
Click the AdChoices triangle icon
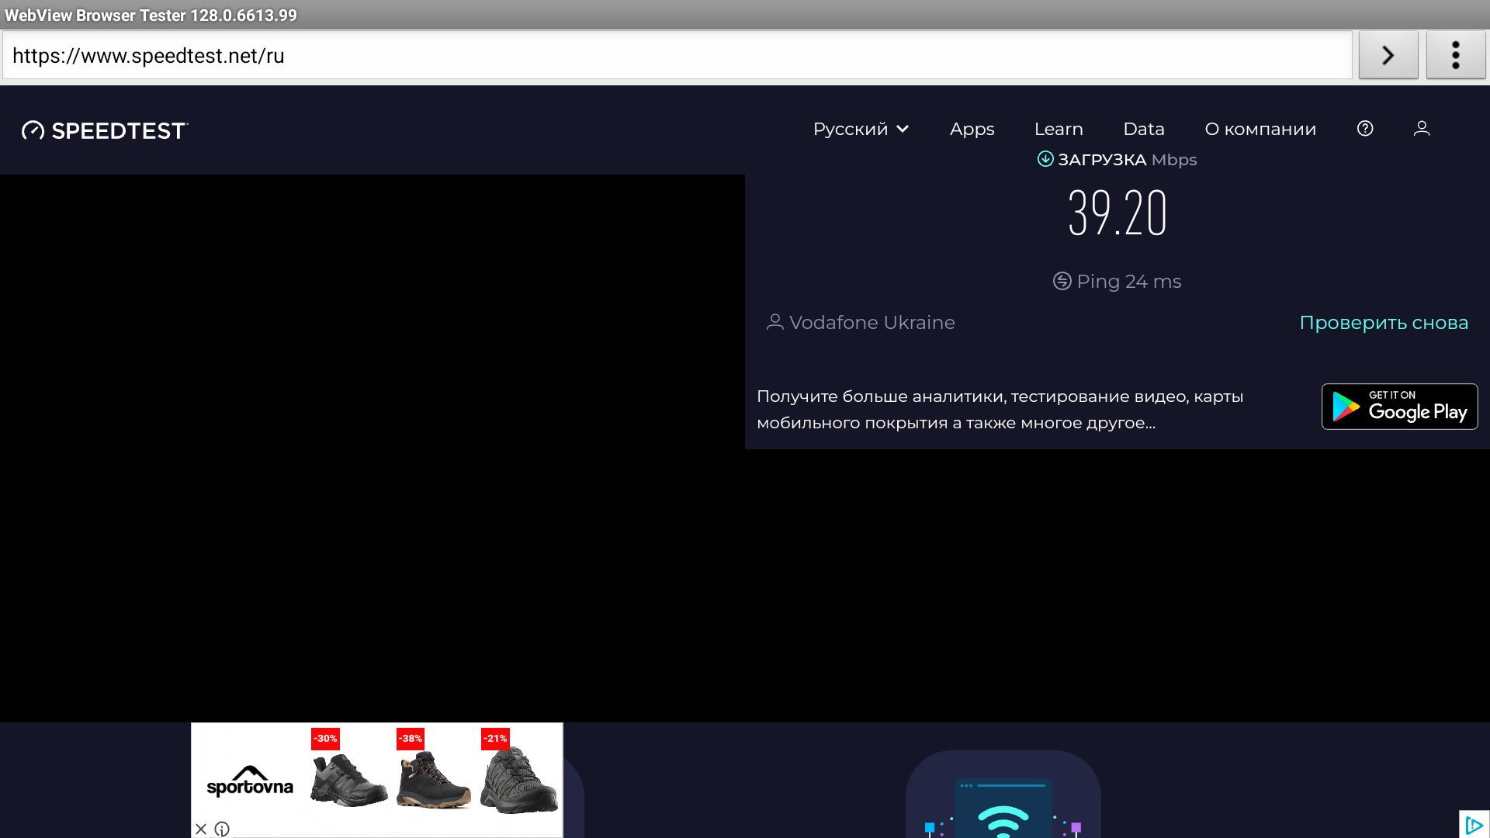[x=1474, y=825]
